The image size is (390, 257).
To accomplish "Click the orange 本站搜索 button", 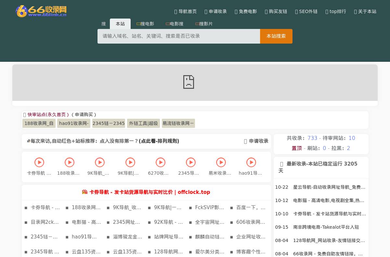I will pyautogui.click(x=276, y=36).
